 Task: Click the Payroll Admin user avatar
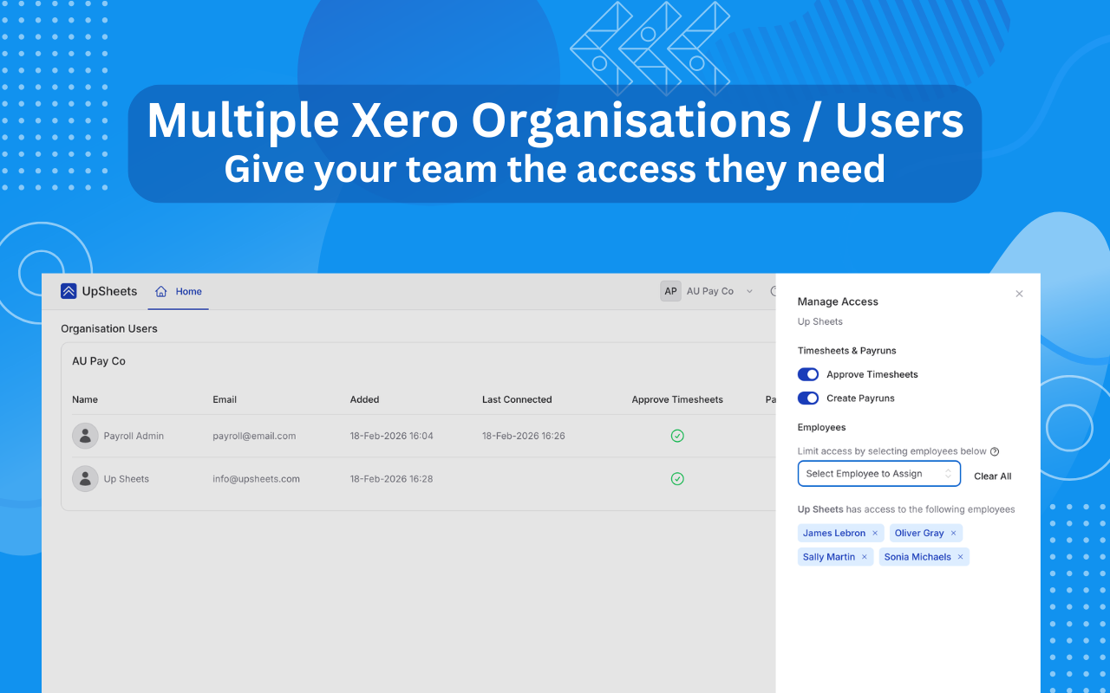(85, 436)
